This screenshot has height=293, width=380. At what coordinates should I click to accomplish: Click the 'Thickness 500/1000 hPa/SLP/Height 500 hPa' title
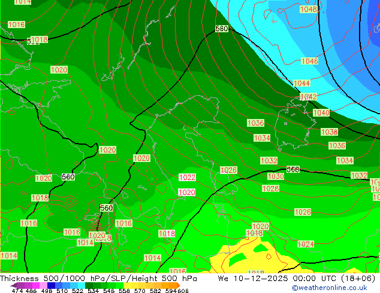click(98, 279)
